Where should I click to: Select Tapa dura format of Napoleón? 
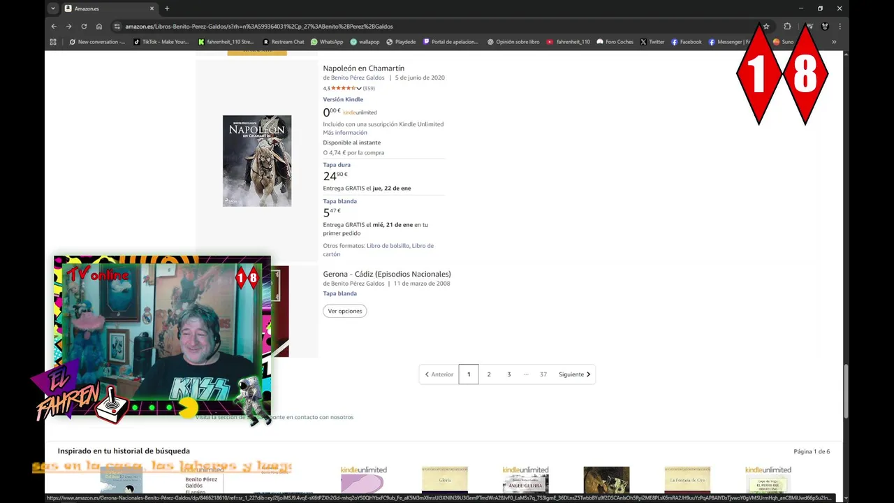click(x=337, y=165)
